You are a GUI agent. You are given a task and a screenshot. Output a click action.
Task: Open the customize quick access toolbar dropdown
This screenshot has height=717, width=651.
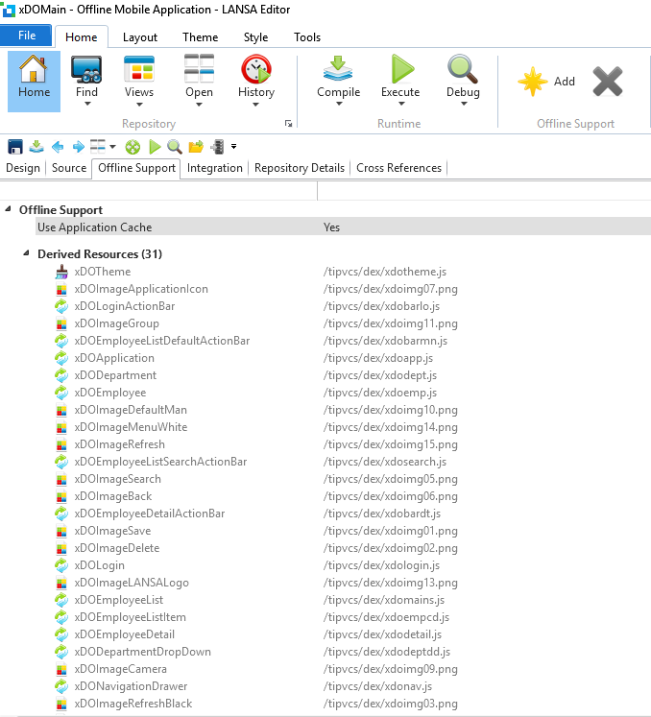pos(233,147)
